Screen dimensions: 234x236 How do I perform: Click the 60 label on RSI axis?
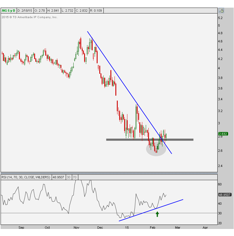(220, 184)
